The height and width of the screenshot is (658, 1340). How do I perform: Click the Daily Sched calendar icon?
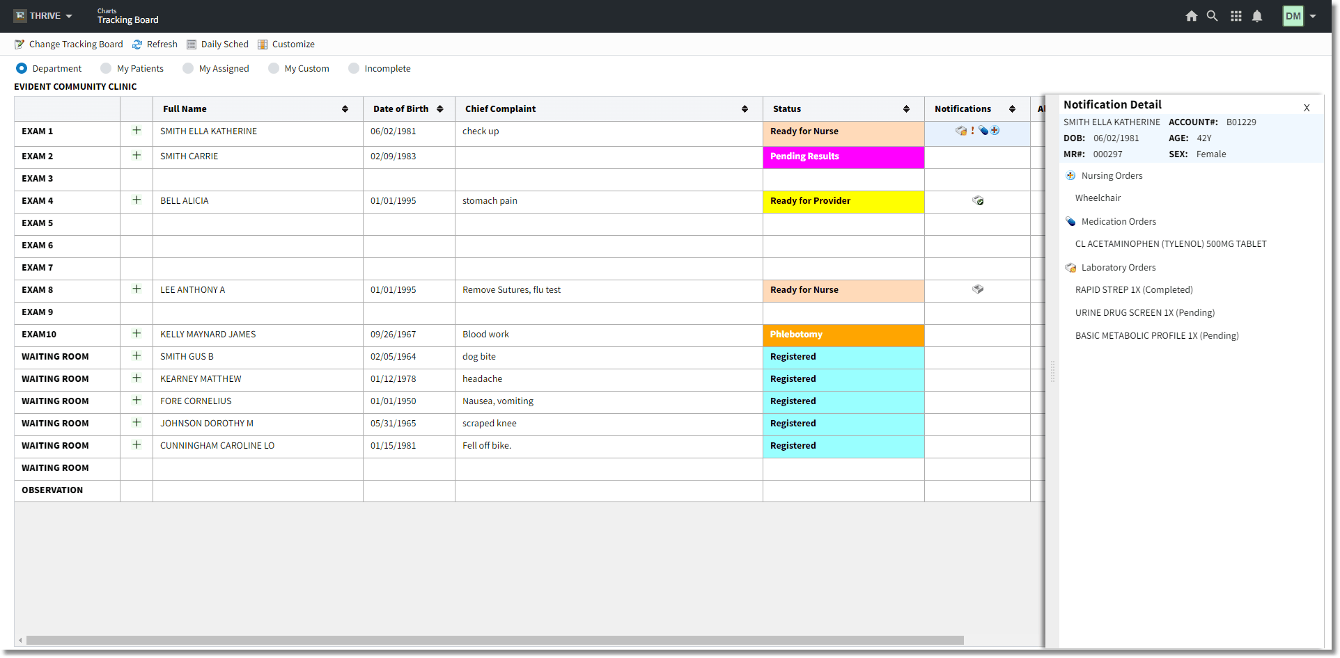click(x=192, y=45)
